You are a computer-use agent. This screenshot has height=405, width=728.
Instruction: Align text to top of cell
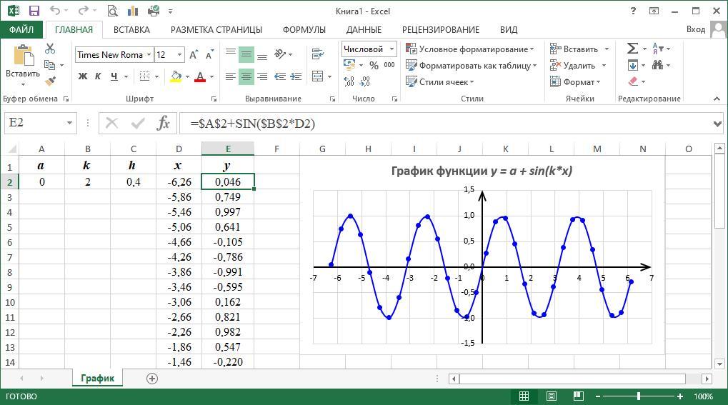tap(230, 52)
